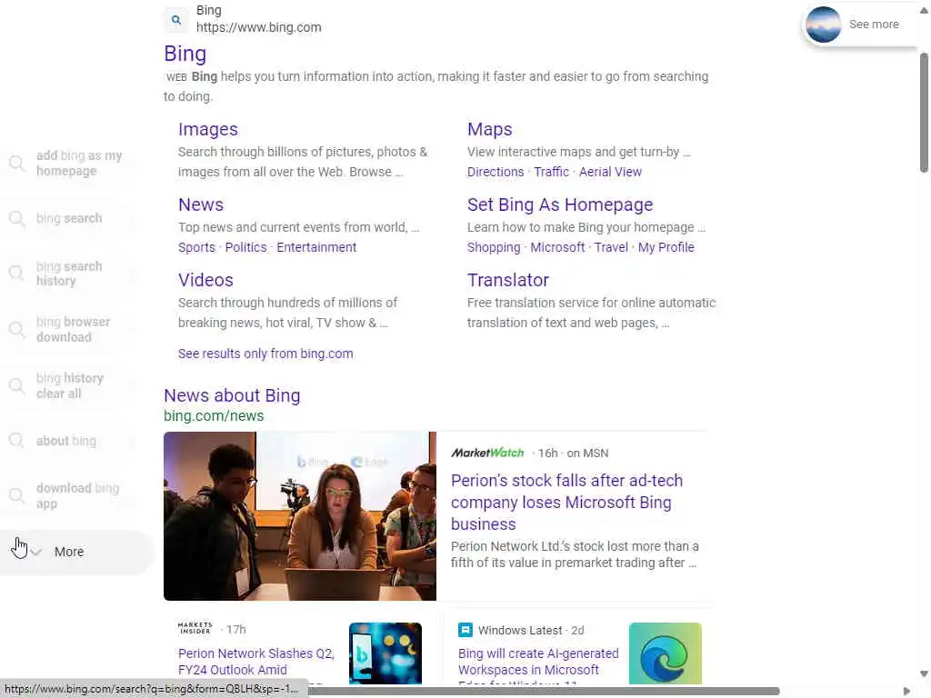Open the Perion Network Slashes Q2 article
931x698 pixels.
click(x=255, y=662)
